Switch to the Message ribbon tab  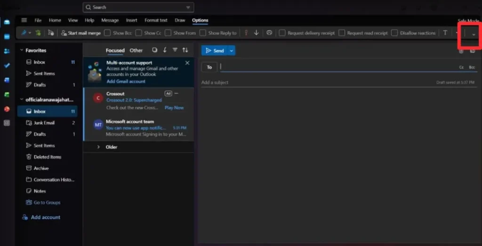click(110, 20)
